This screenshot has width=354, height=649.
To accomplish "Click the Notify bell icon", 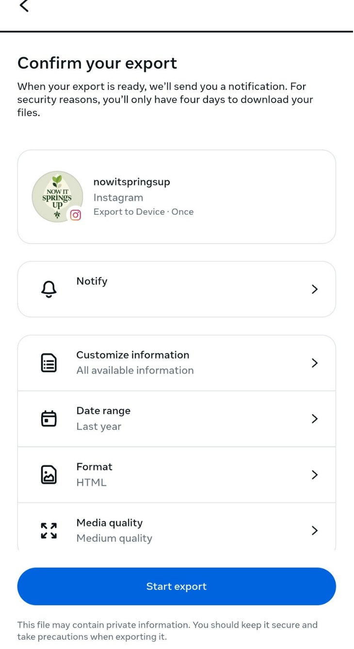I will coord(48,290).
